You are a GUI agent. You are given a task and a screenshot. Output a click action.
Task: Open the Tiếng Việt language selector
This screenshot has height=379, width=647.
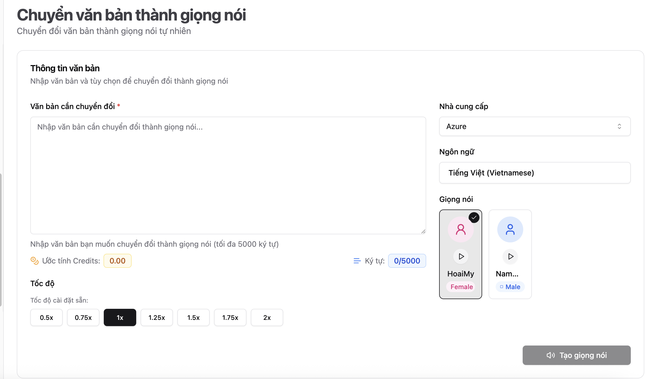(535, 173)
